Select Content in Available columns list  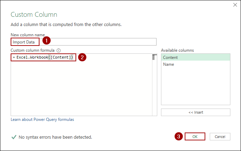195,58
